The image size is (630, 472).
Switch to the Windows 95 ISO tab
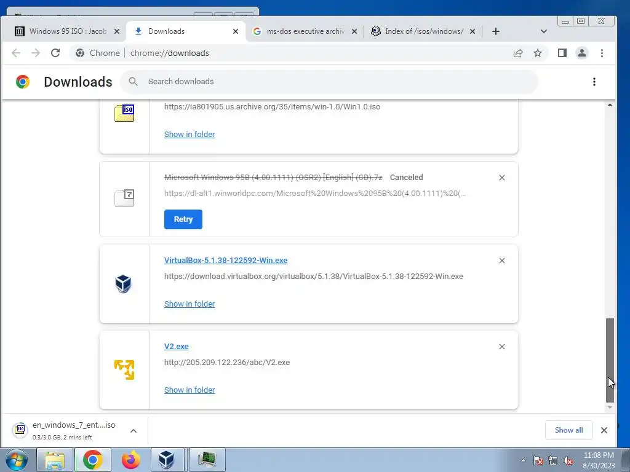pos(67,31)
